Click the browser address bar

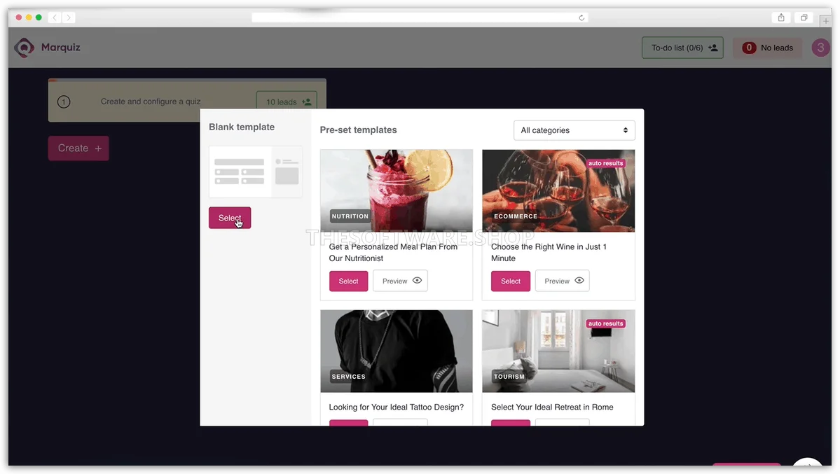[x=420, y=18]
